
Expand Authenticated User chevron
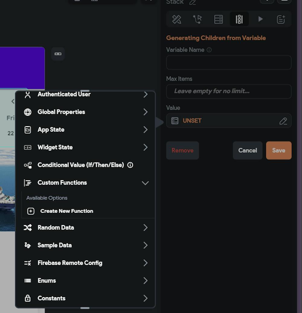[146, 94]
